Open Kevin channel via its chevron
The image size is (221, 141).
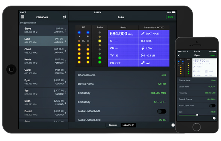click(66, 61)
